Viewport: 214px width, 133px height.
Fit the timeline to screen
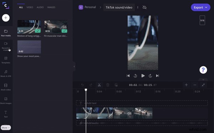click(203, 85)
